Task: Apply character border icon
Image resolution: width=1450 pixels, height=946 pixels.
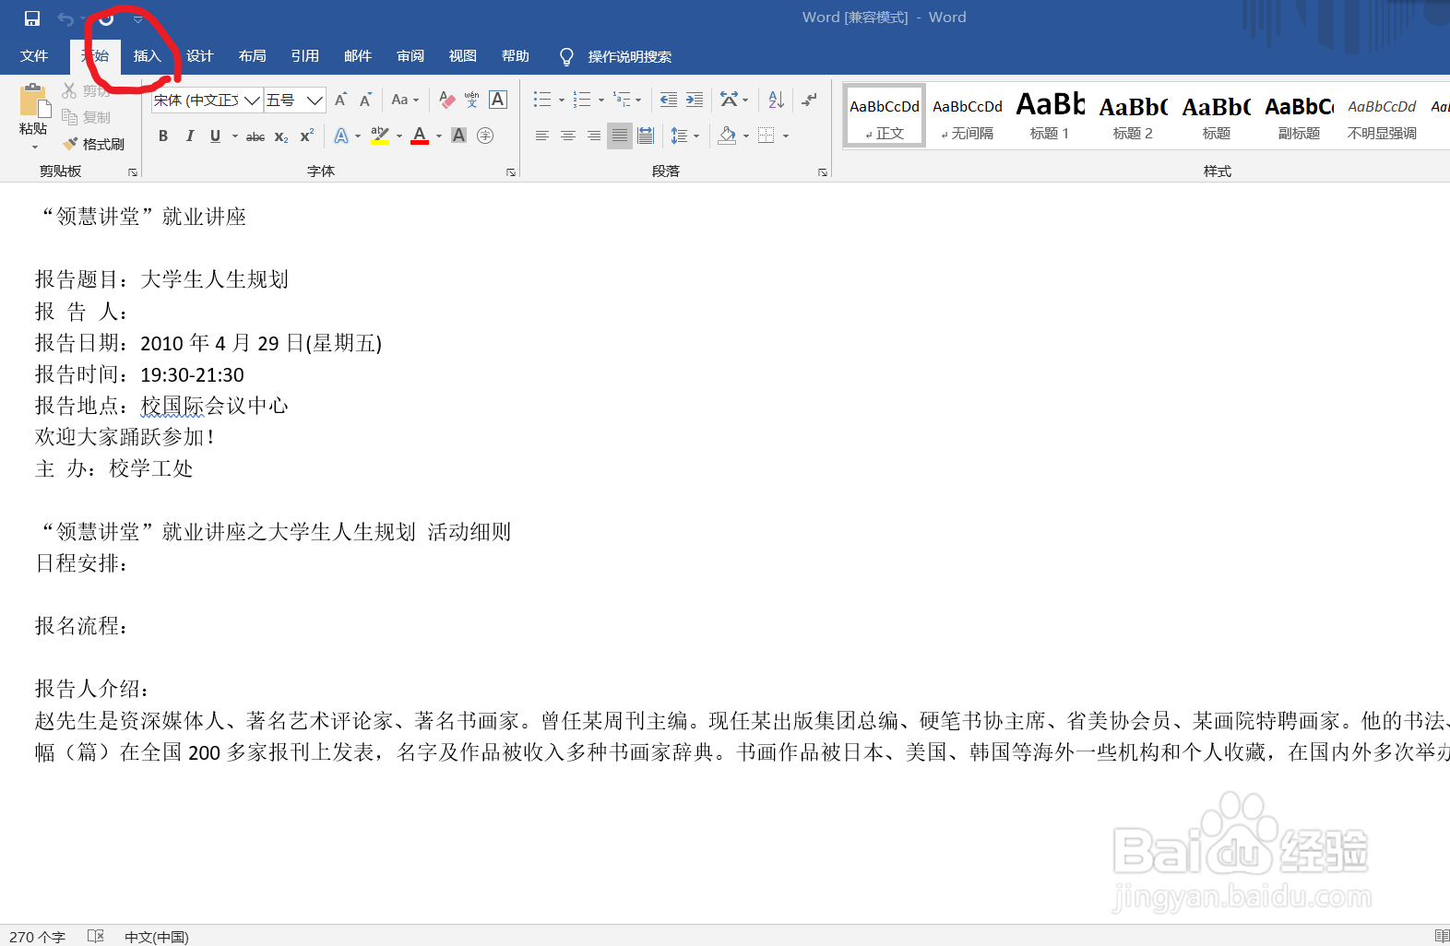Action: pyautogui.click(x=498, y=100)
